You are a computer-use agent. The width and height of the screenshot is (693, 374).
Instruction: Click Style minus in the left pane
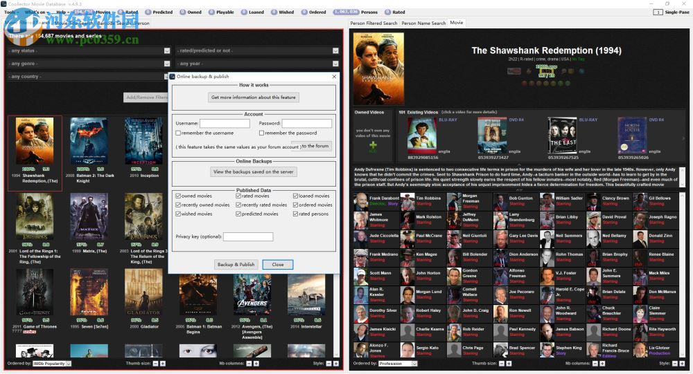[x=328, y=364]
